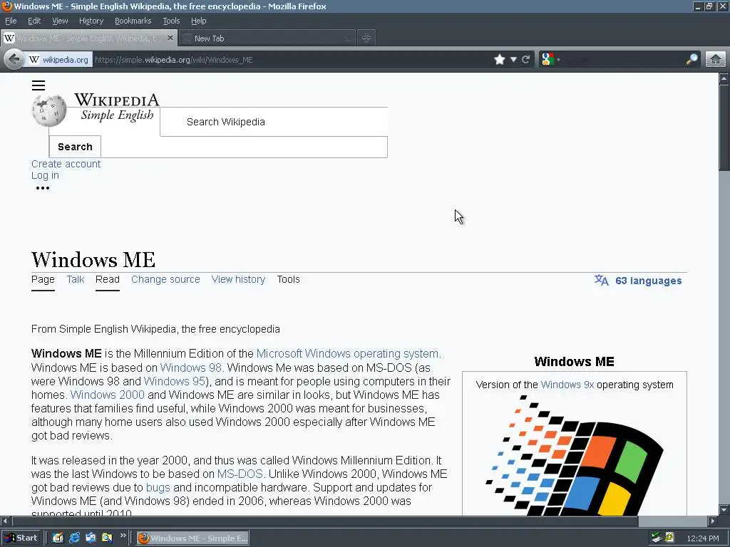Bookmark this page with the star icon
This screenshot has height=547, width=730.
[500, 60]
